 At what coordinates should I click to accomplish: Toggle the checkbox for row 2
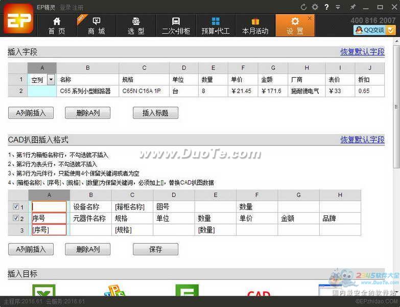click(16, 218)
